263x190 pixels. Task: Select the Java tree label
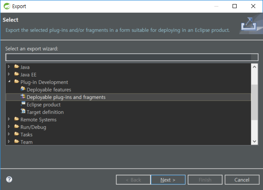click(25, 67)
